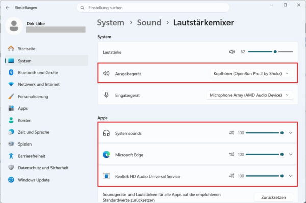Open the Startseite section

pyautogui.click(x=46, y=49)
